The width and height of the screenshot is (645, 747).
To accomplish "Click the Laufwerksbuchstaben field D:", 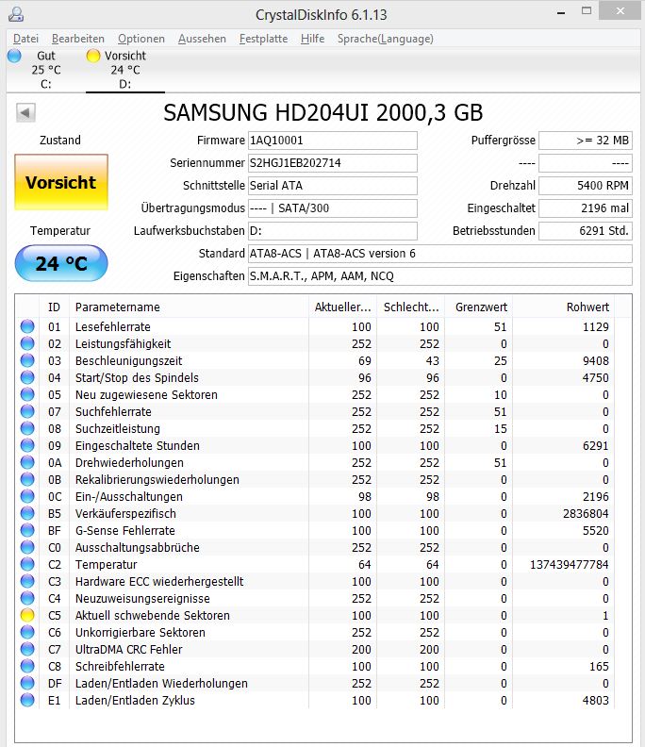I will (x=333, y=230).
